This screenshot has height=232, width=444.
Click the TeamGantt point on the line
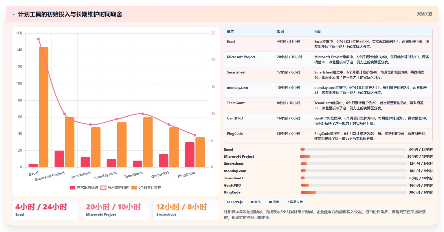(143, 114)
